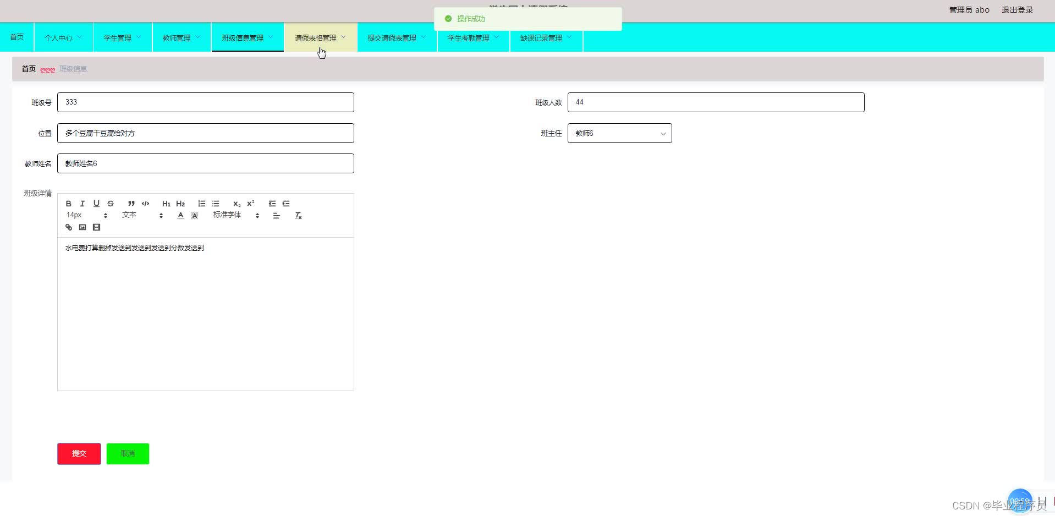Open the 缺课记录管理 menu

point(546,37)
